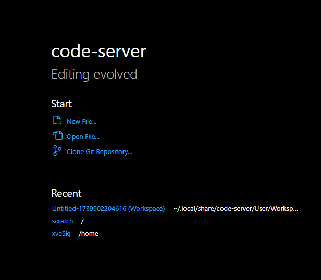Click the New File page-plus icon

(x=57, y=121)
